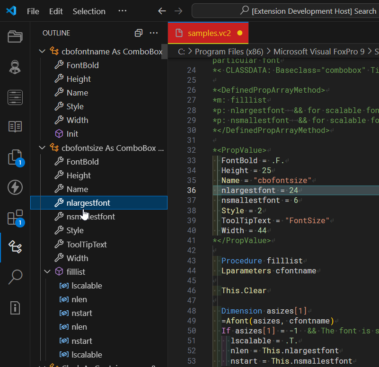Open the Selection menu
Image resolution: width=379 pixels, height=367 pixels.
(89, 11)
